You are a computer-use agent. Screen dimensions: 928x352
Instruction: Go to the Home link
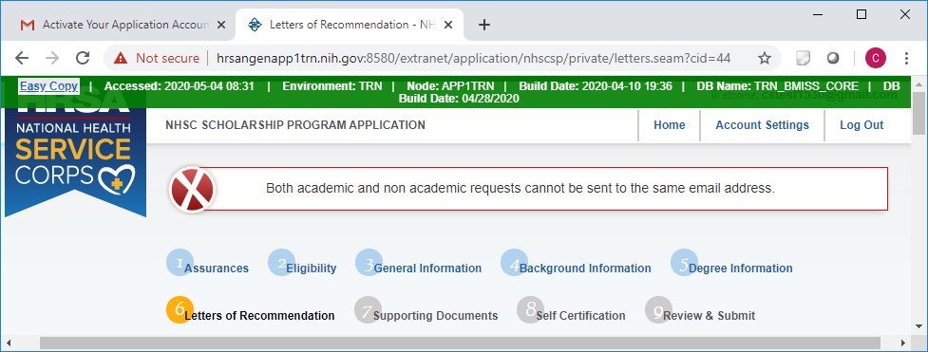670,125
